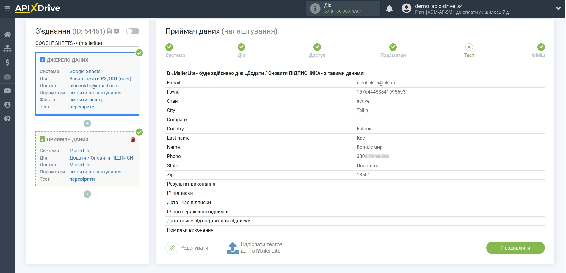Click the Country value Estonia
Image resolution: width=566 pixels, height=273 pixels.
click(x=365, y=129)
